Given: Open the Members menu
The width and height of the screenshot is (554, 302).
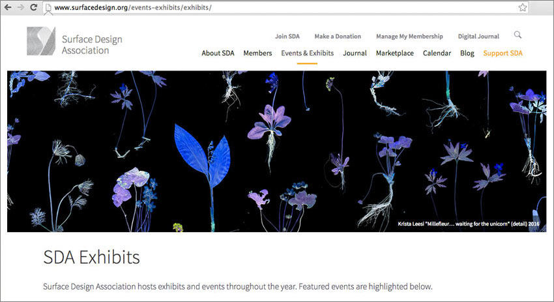Looking at the screenshot, I should click(x=257, y=53).
